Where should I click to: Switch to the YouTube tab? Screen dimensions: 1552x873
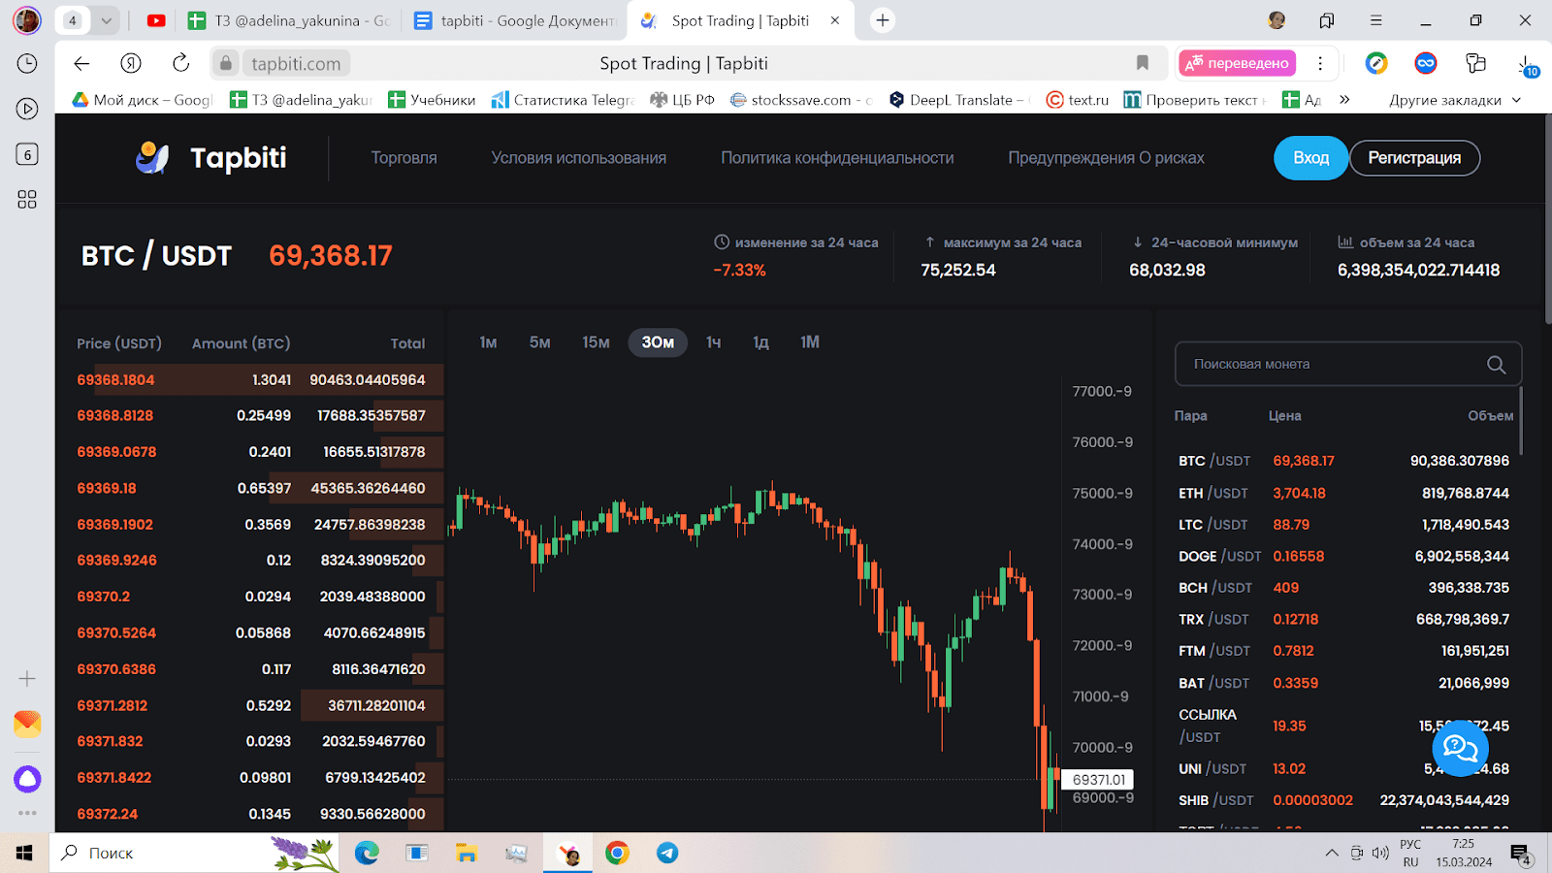[x=155, y=20]
